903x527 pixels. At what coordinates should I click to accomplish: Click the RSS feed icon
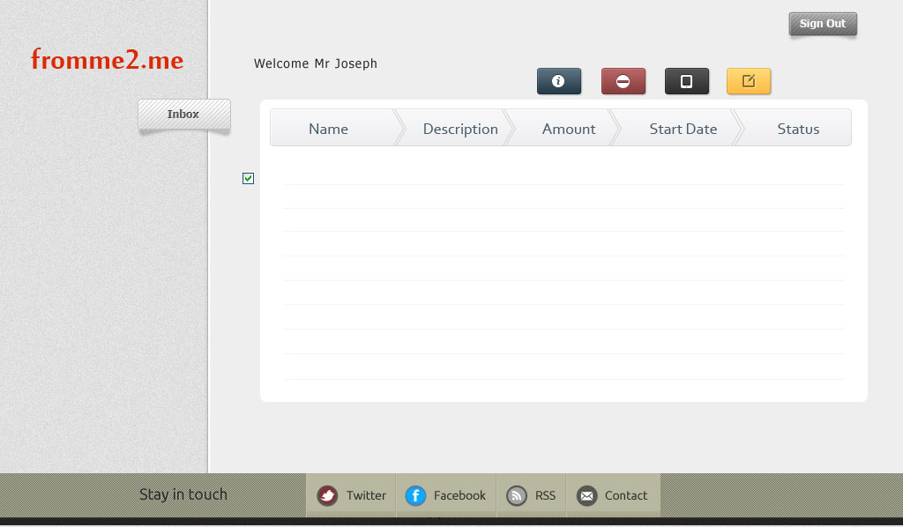[517, 495]
